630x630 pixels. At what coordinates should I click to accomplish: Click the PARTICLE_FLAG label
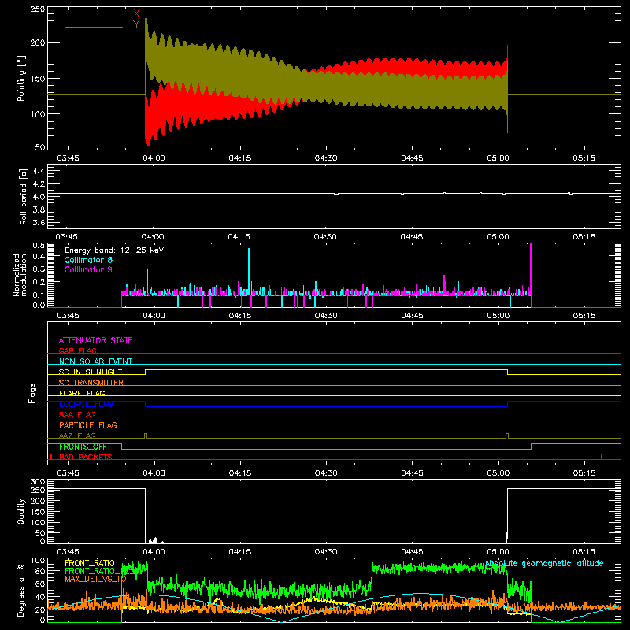[x=88, y=424]
